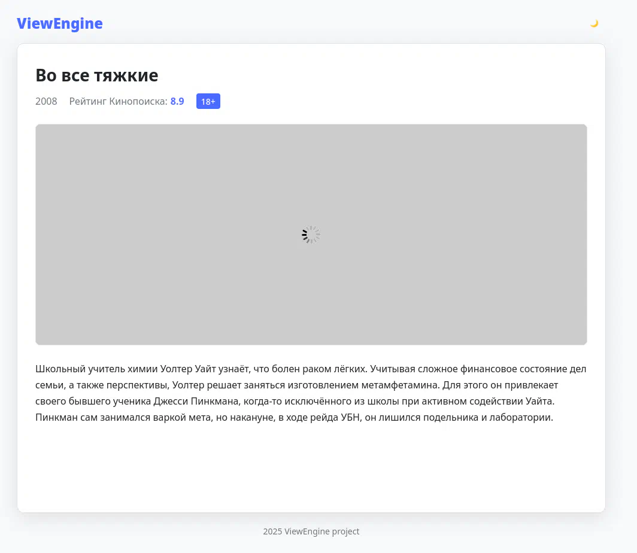Click the "Во все тяжкие" title

97,75
